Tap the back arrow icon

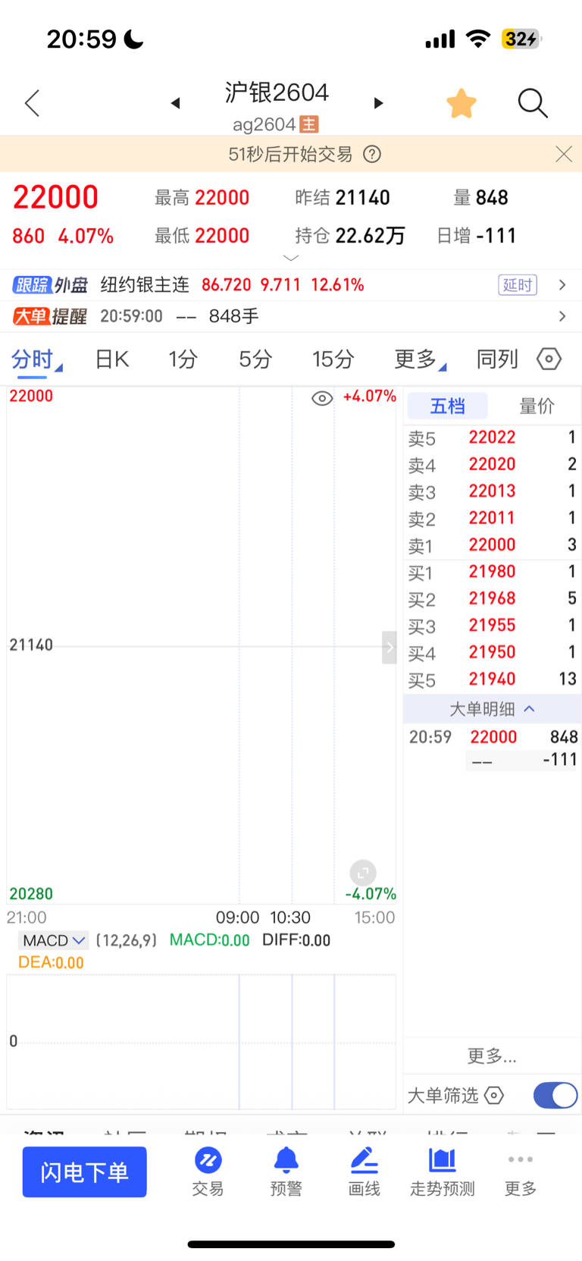click(x=32, y=103)
